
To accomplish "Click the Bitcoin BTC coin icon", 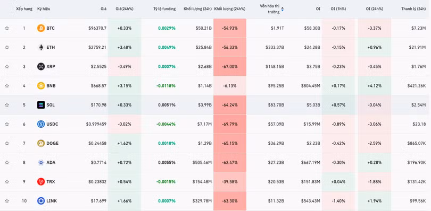I will click(41, 28).
